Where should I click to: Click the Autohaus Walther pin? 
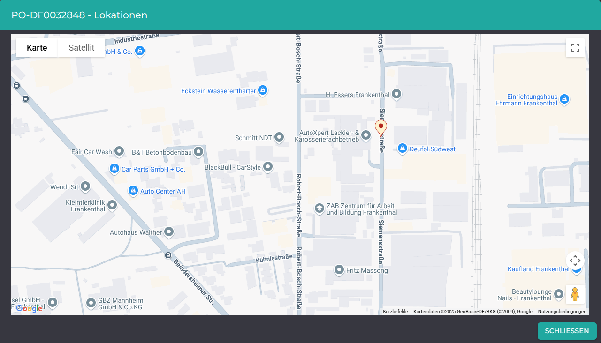click(169, 232)
